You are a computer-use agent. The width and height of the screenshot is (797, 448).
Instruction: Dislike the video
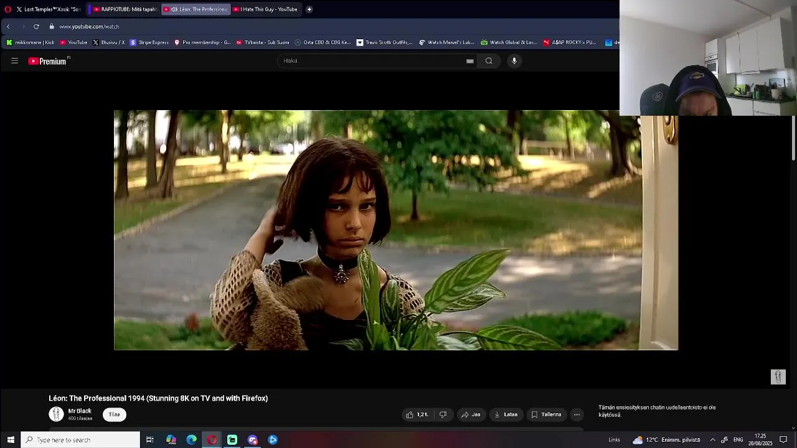point(443,414)
